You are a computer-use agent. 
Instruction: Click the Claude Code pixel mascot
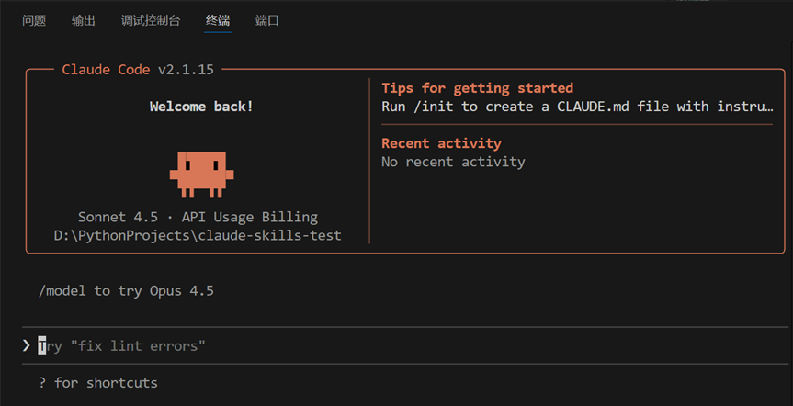point(202,175)
